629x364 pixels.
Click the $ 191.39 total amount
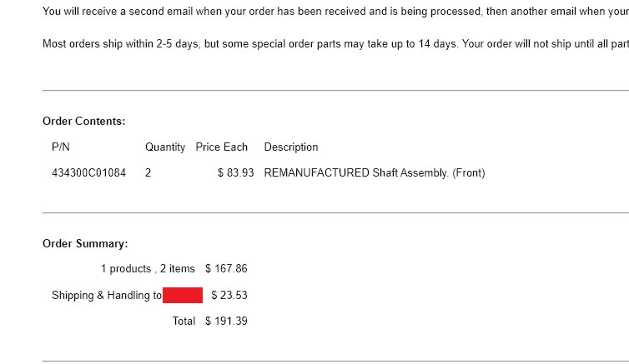226,321
